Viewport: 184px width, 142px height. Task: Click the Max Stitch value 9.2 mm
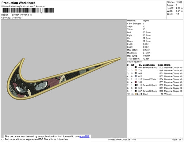(146, 50)
